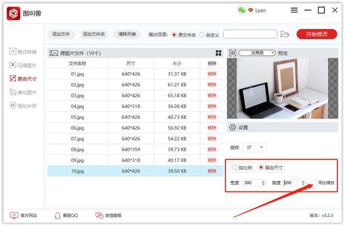The image size is (345, 226).
Task: Open 微信客服 icon
Action: tap(99, 215)
